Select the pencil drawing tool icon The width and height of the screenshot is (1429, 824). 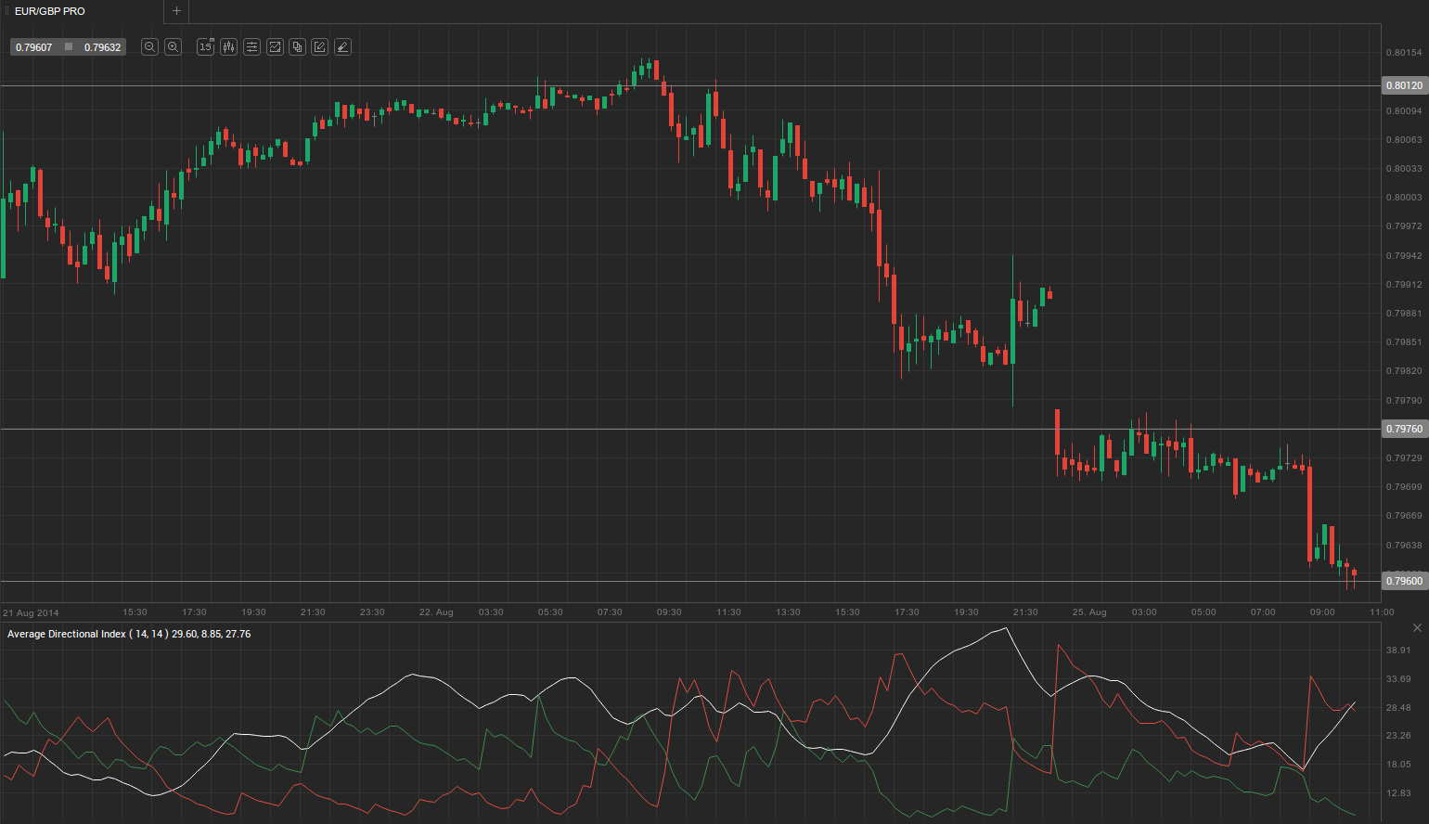click(x=319, y=47)
